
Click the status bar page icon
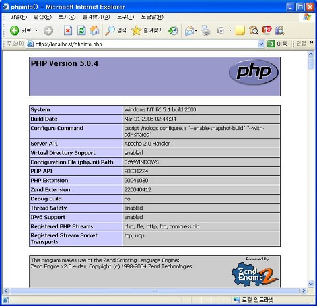click(6, 300)
